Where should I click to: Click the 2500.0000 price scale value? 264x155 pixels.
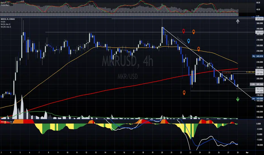[x=260, y=51]
